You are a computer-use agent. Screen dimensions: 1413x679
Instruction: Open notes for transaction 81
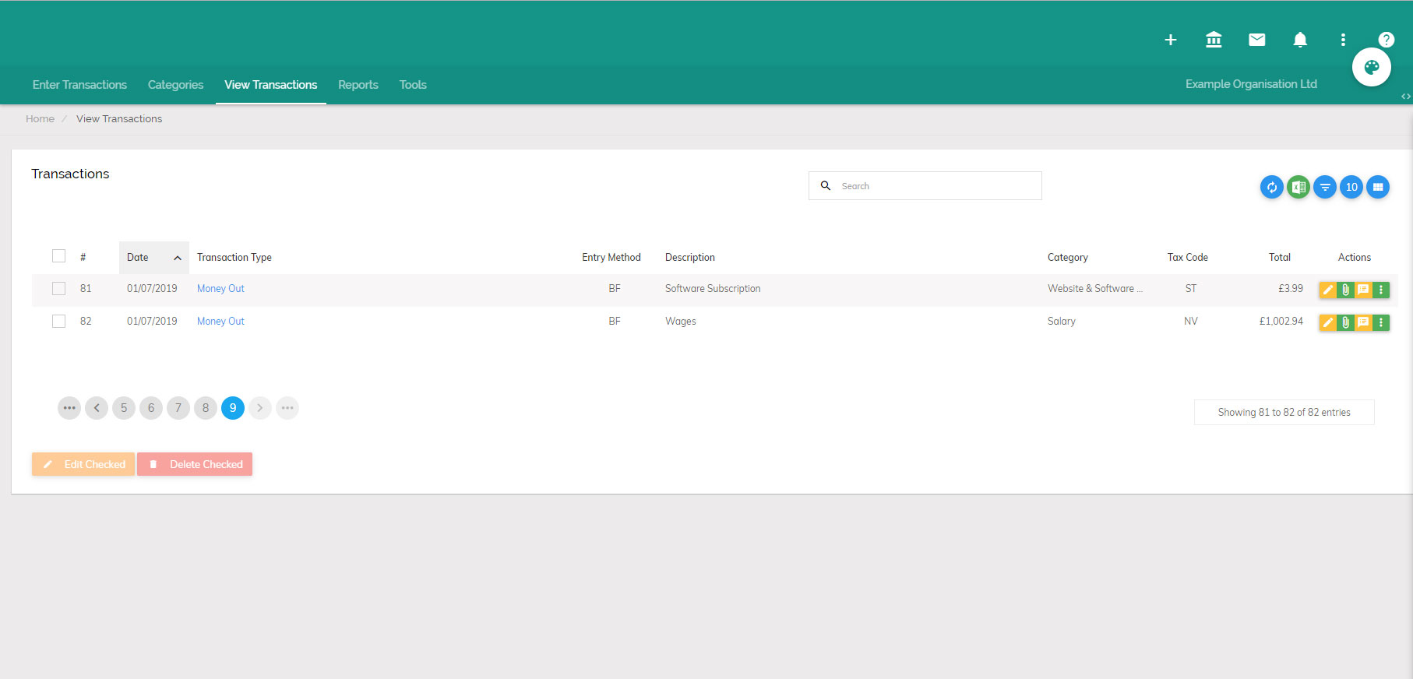pos(1363,290)
